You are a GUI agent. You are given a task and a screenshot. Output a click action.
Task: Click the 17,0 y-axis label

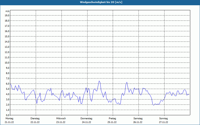tap(7, 26)
